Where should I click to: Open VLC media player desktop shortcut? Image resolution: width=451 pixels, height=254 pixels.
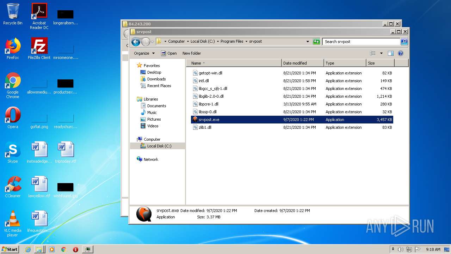13,224
